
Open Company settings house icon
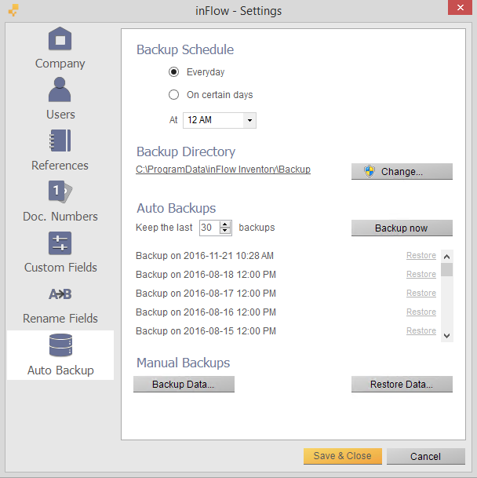60,38
